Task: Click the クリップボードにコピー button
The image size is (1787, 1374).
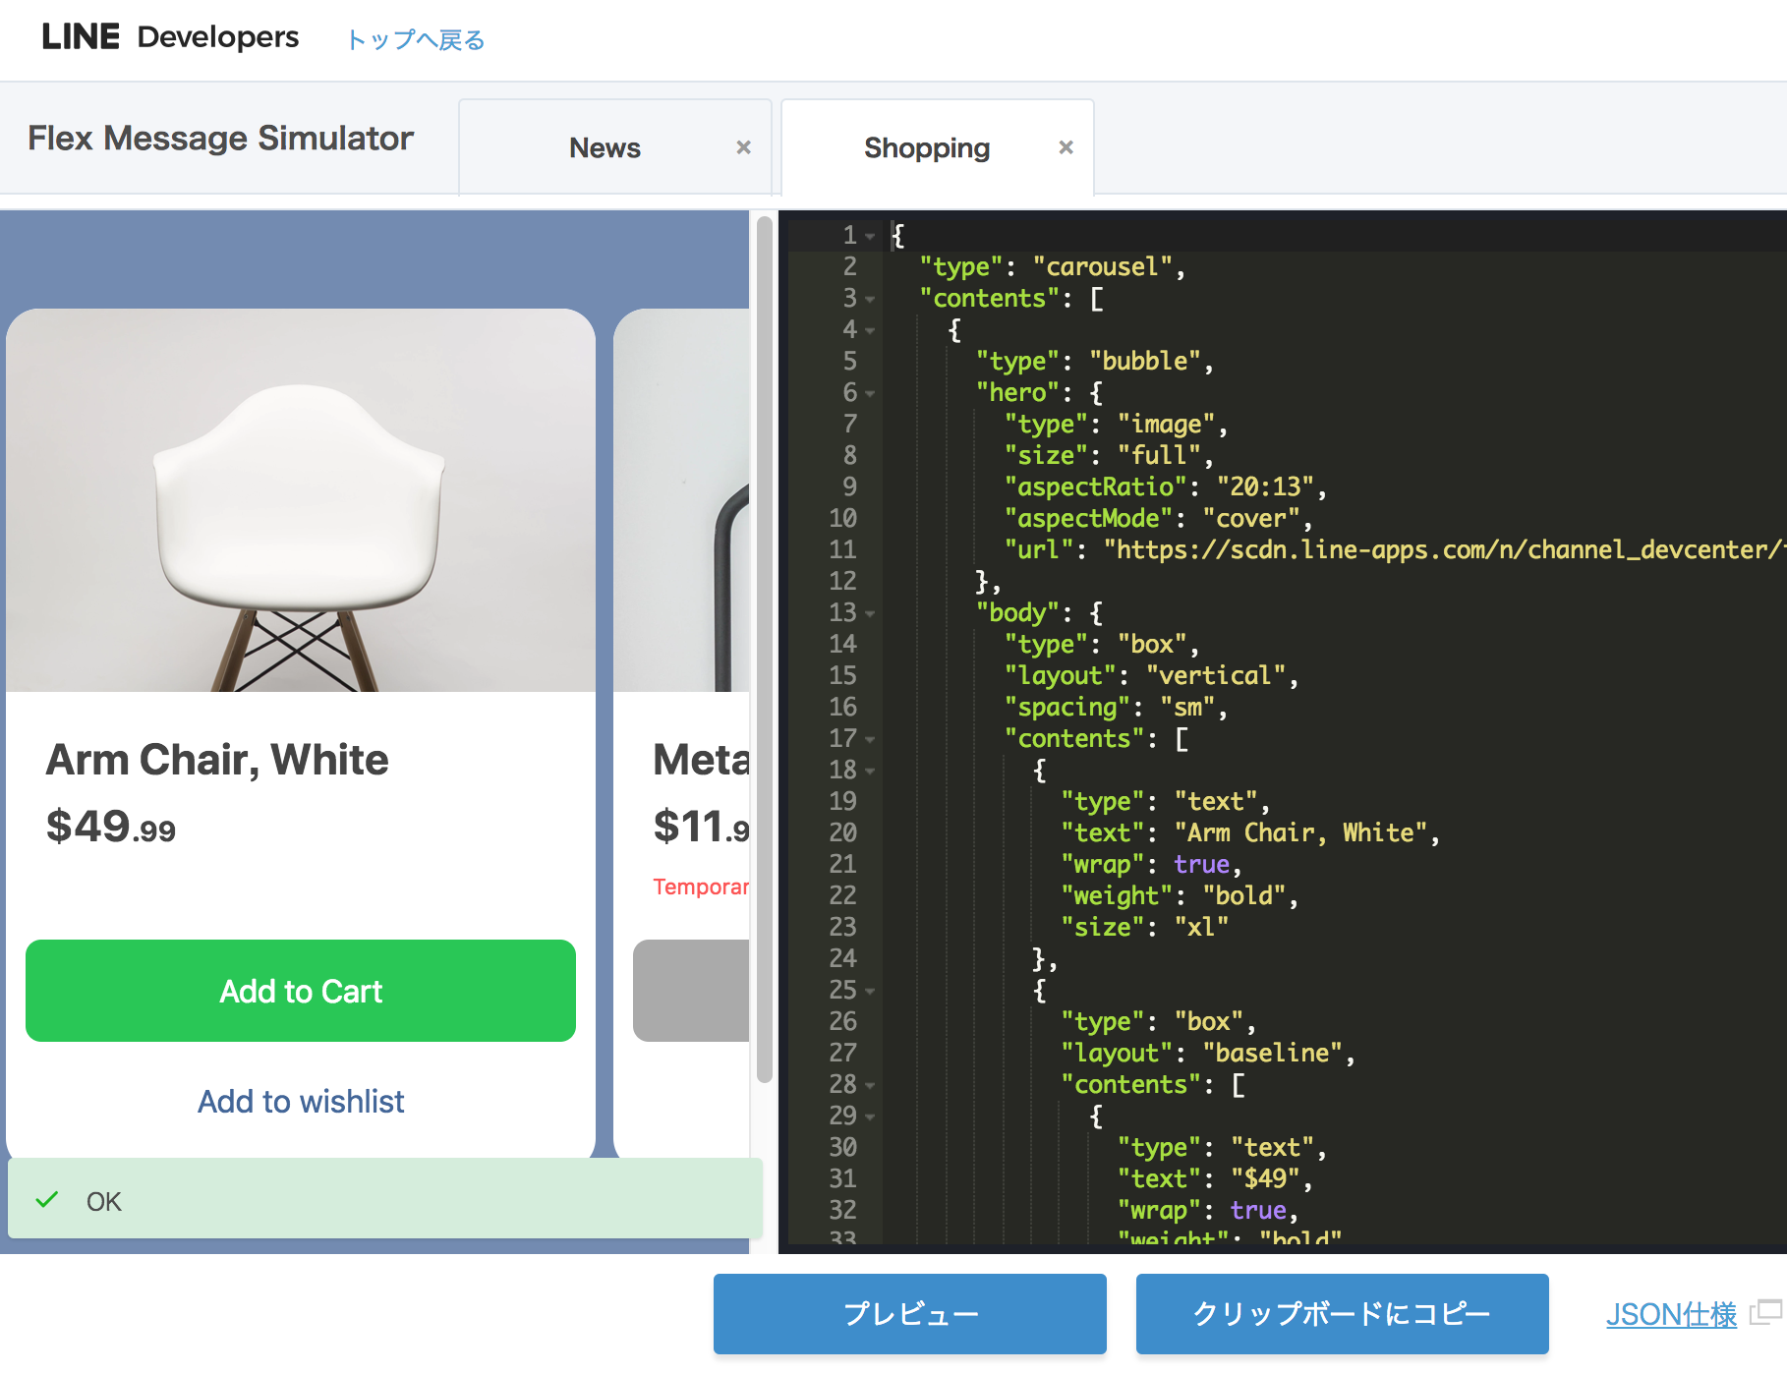Action: (x=1343, y=1314)
